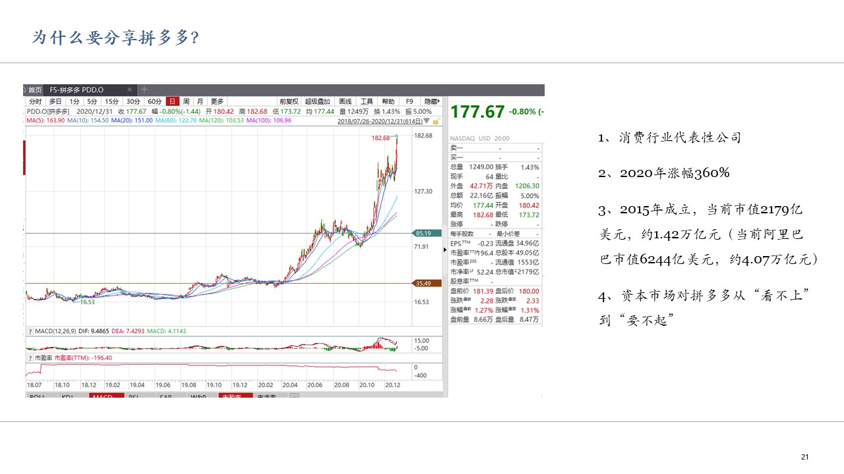This screenshot has height=474, width=844.
Task: Switch chart to 分时 view
Action: (35, 101)
